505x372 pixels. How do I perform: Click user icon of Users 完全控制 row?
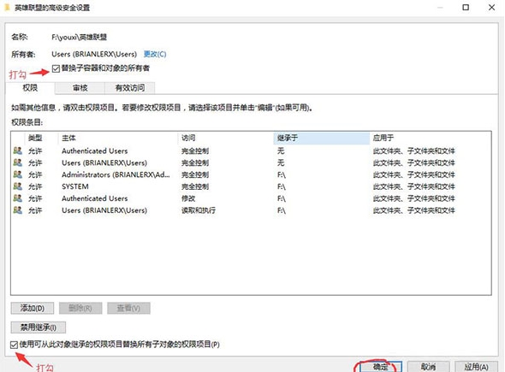(x=18, y=162)
